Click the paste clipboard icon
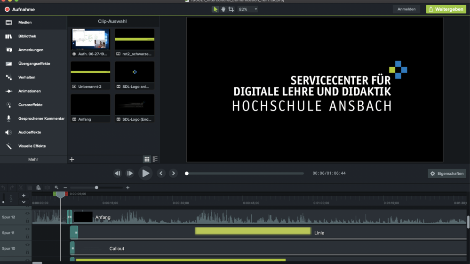The width and height of the screenshot is (470, 264). (39, 188)
